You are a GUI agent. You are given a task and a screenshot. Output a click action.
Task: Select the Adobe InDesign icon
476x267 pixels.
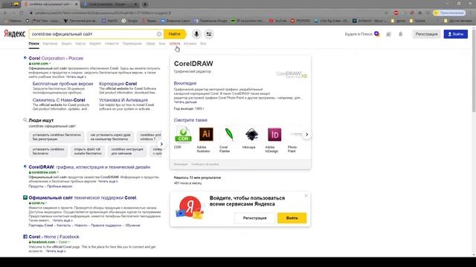pos(274,134)
